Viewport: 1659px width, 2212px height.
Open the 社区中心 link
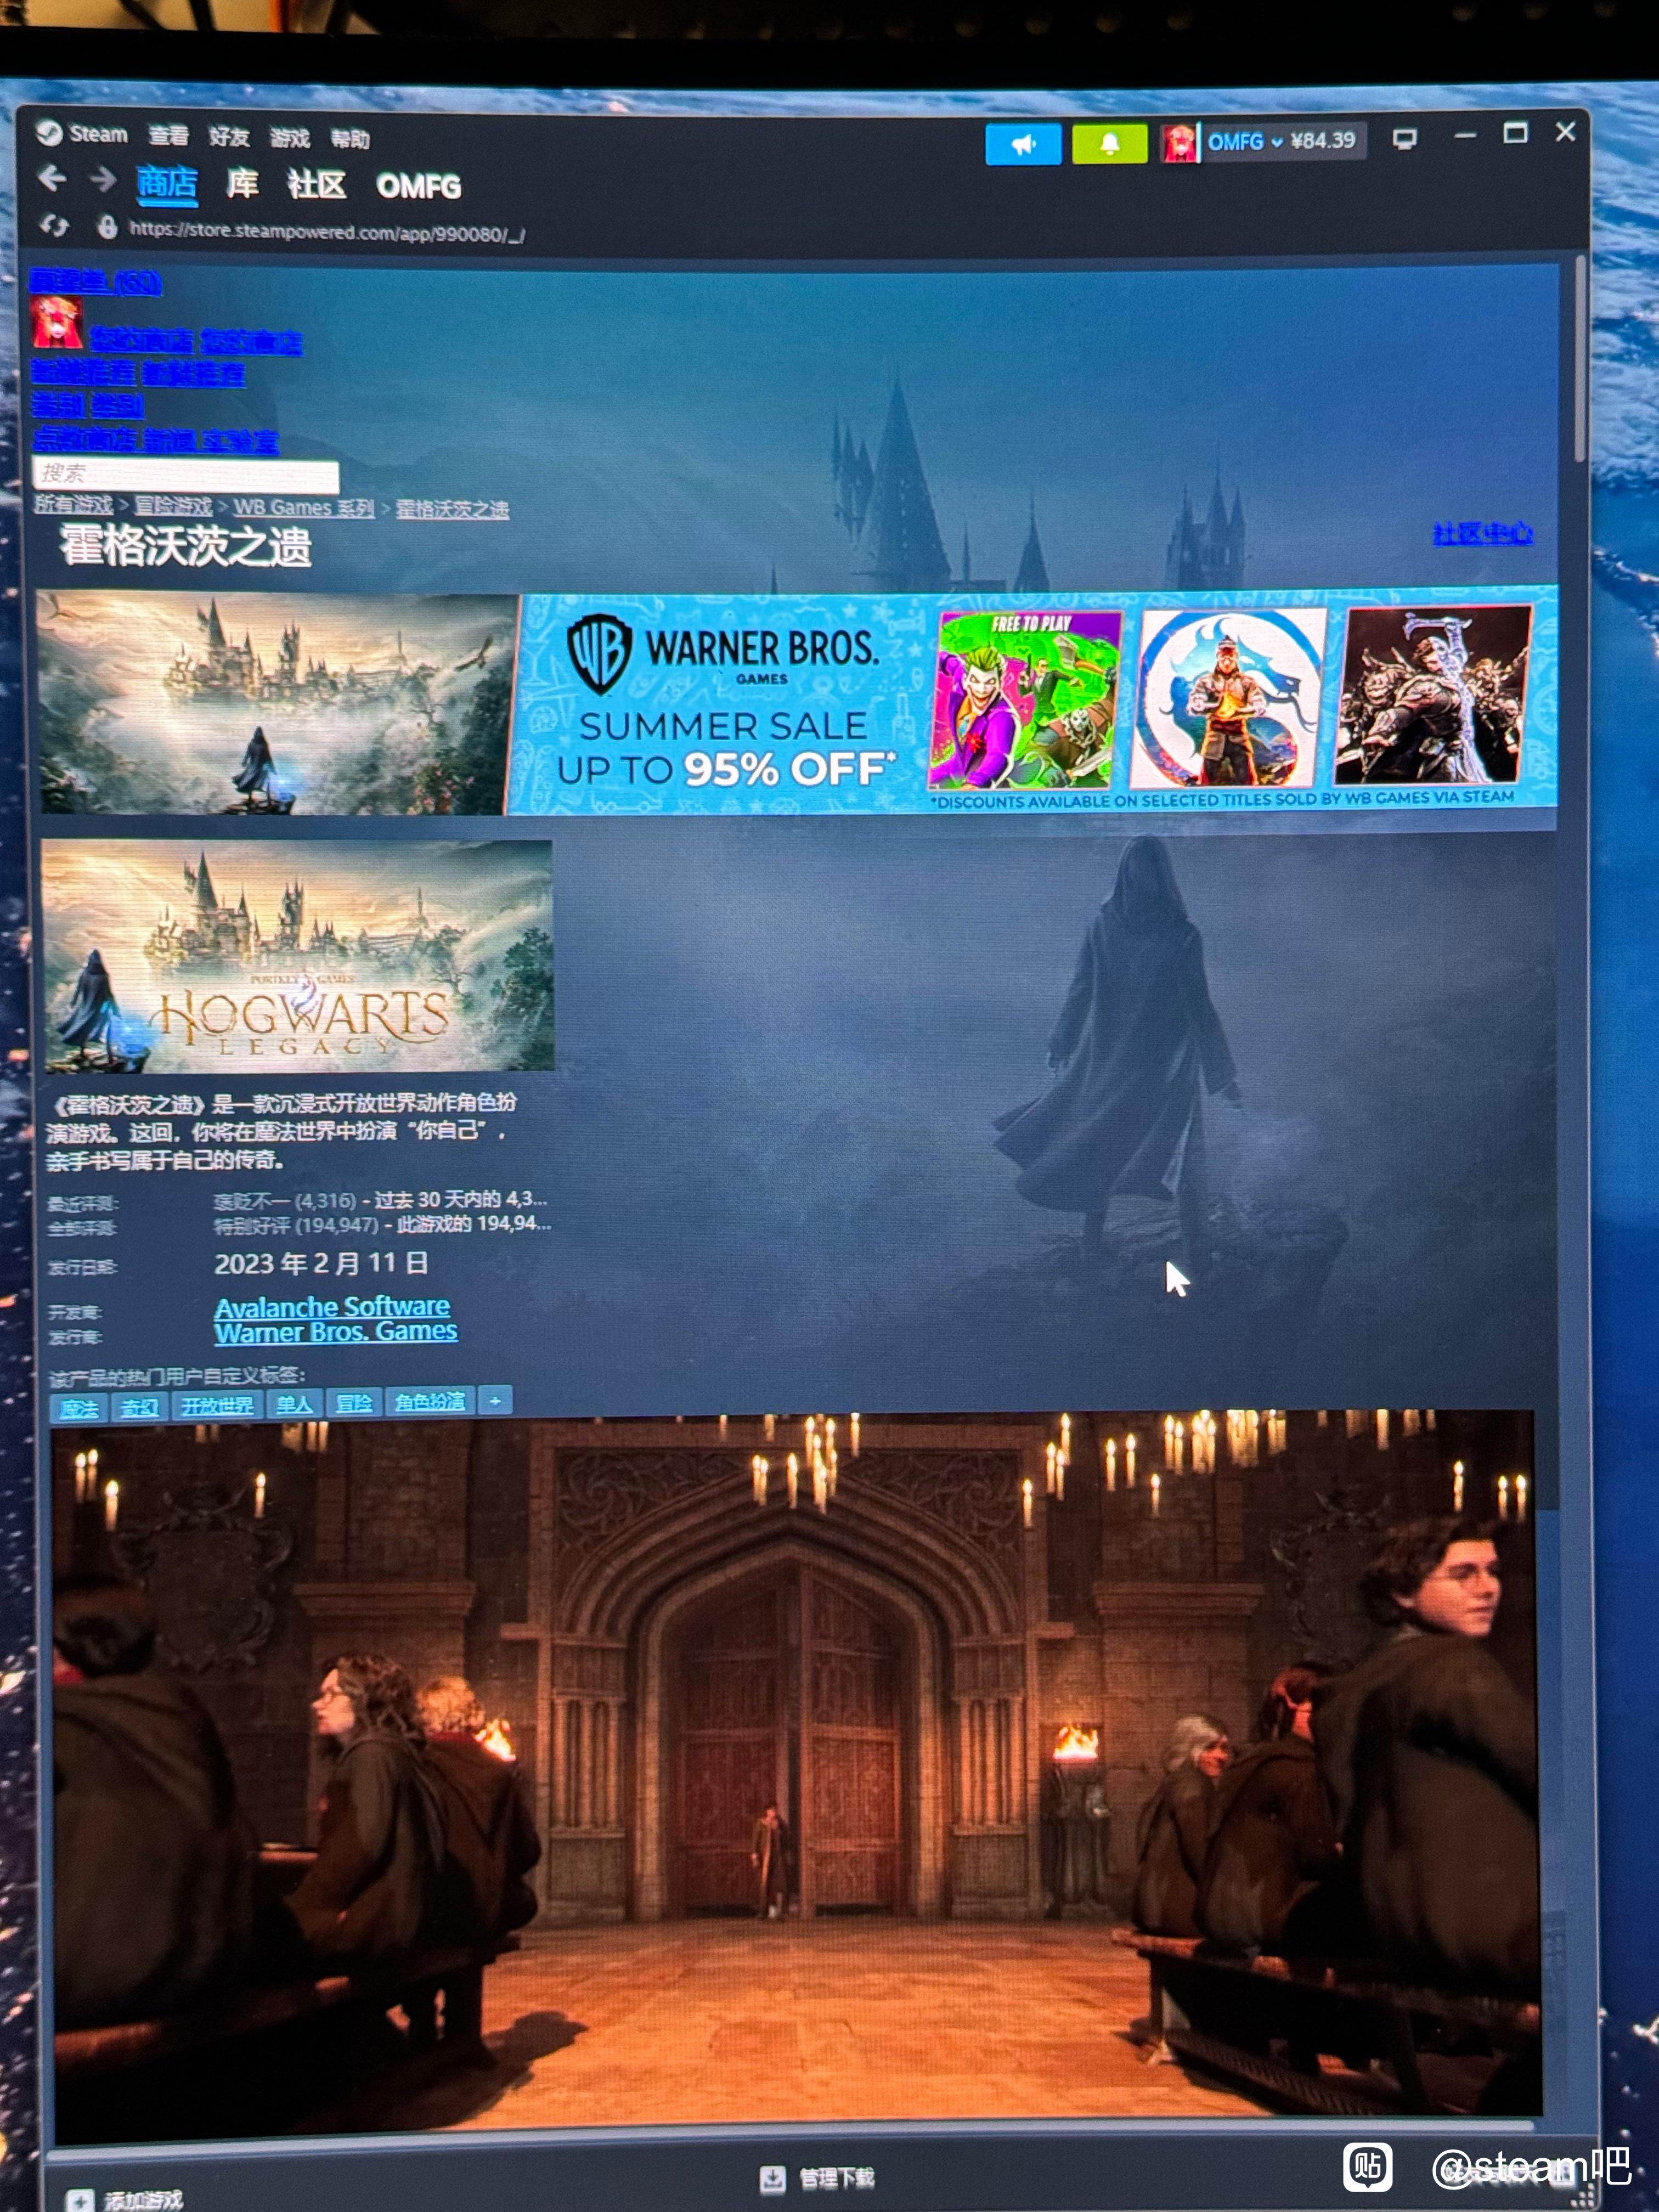(1482, 534)
